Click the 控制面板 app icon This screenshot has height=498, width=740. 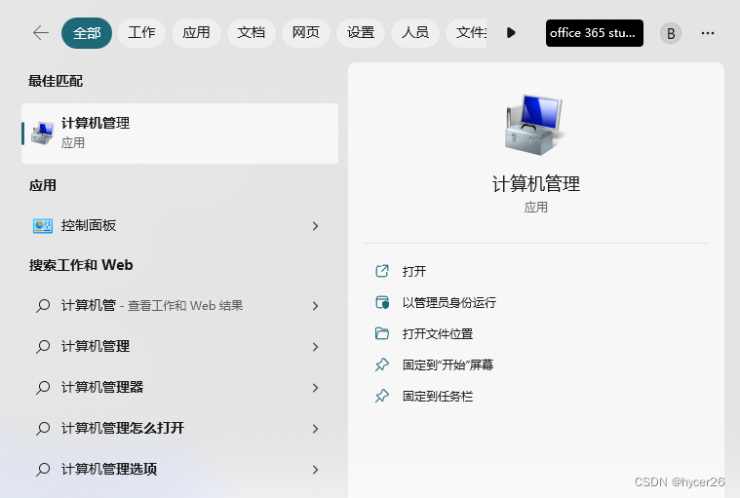coord(43,226)
